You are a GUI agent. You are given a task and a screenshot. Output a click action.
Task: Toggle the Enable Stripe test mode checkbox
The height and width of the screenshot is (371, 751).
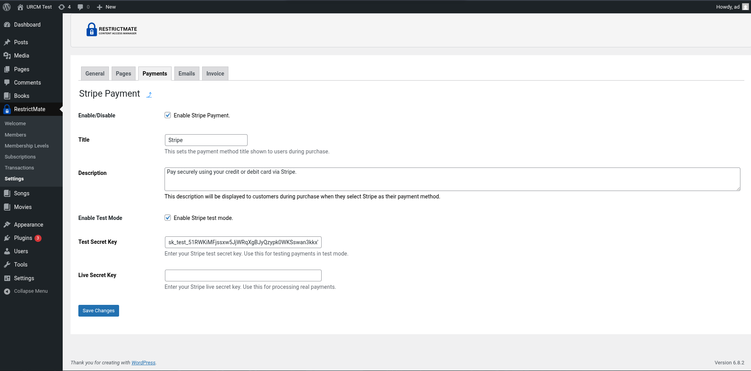pos(168,218)
